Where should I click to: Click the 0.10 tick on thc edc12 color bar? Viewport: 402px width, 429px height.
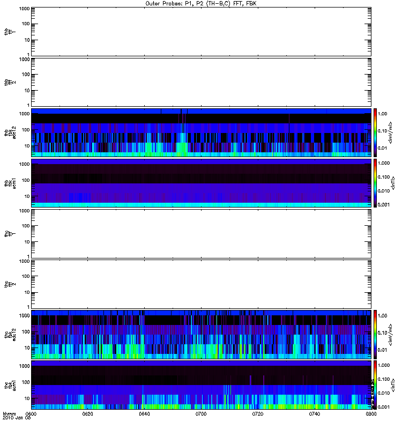click(x=382, y=332)
